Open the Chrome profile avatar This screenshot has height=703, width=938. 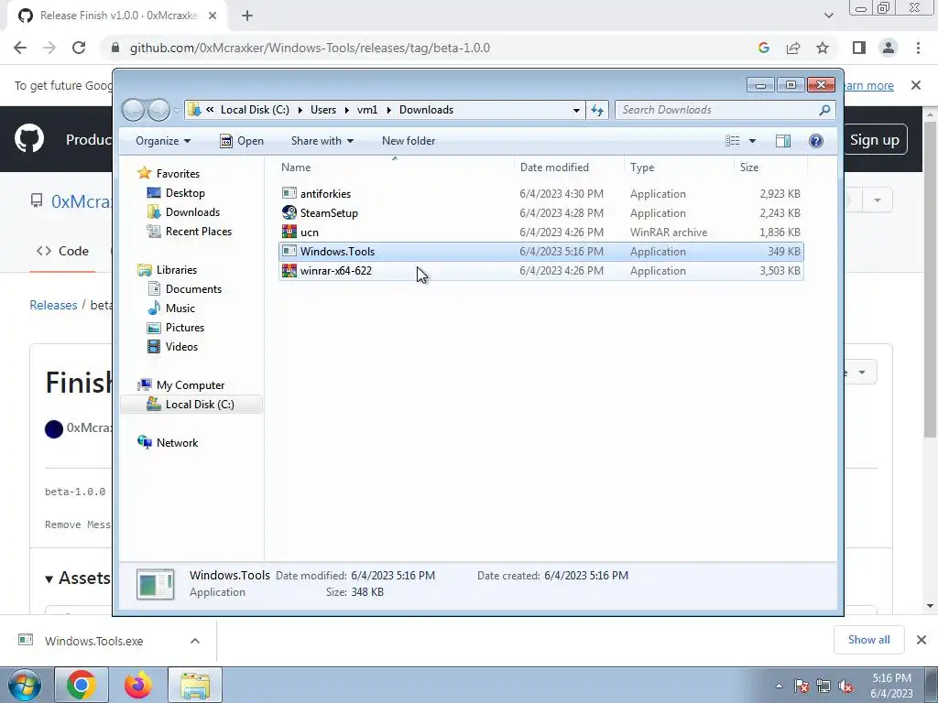889,48
